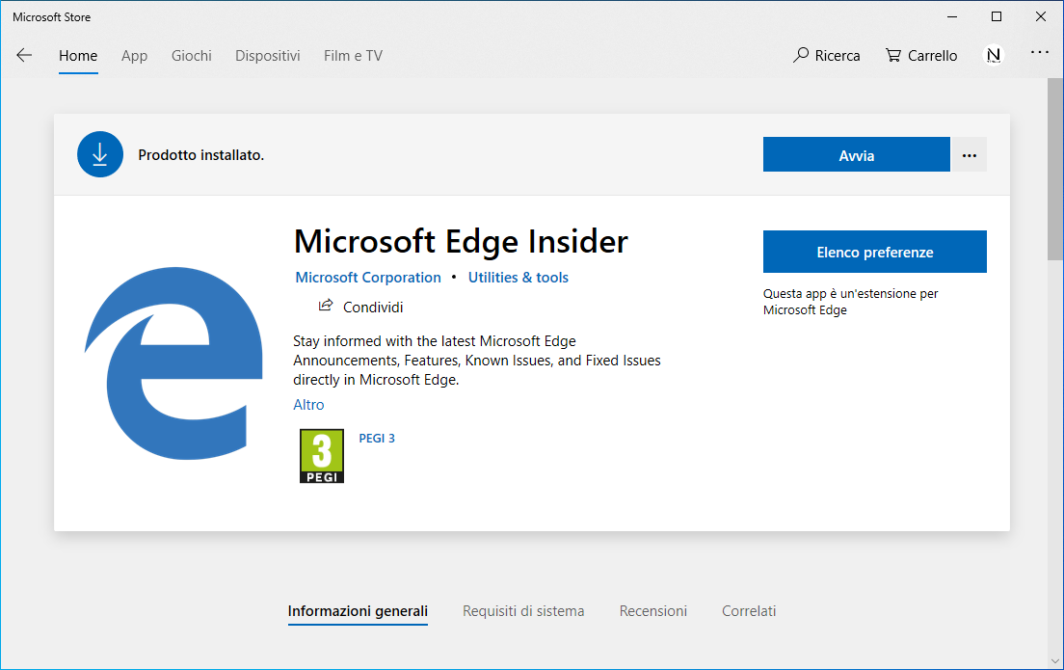Click the back arrow navigation icon
Image resolution: width=1064 pixels, height=670 pixels.
pyautogui.click(x=23, y=55)
